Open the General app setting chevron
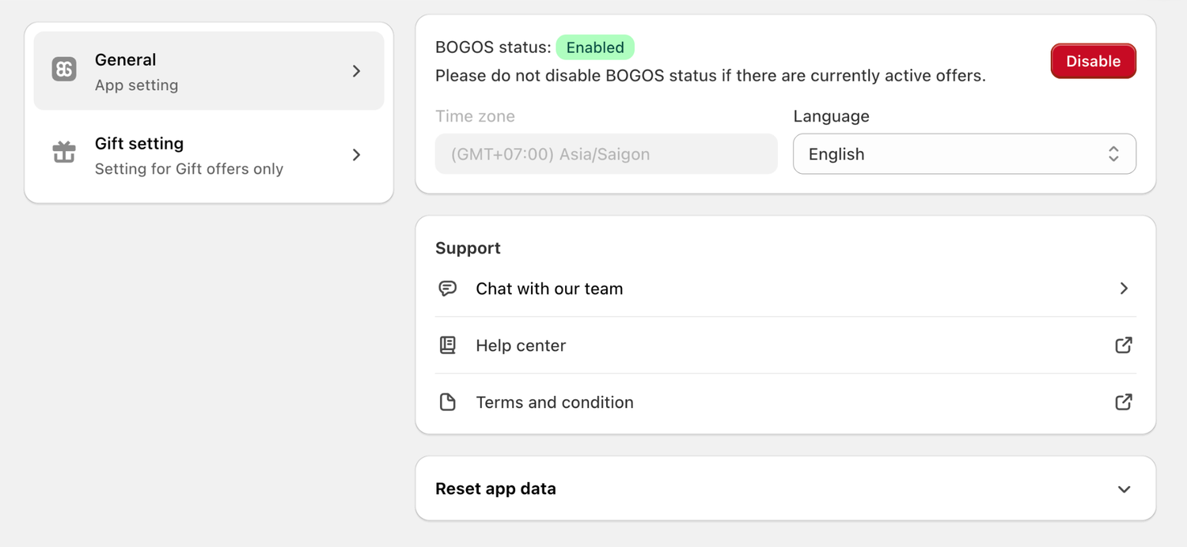The width and height of the screenshot is (1187, 547). pyautogui.click(x=357, y=71)
